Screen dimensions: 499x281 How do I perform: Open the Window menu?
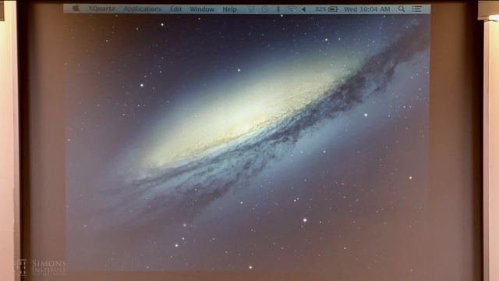(202, 9)
